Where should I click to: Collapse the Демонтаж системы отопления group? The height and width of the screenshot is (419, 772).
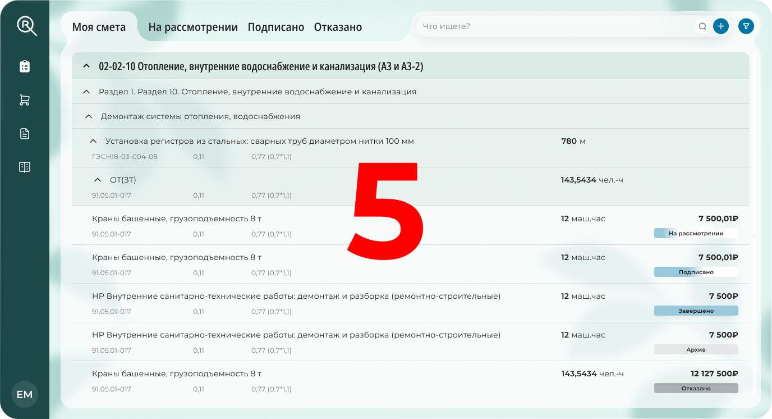[x=88, y=116]
